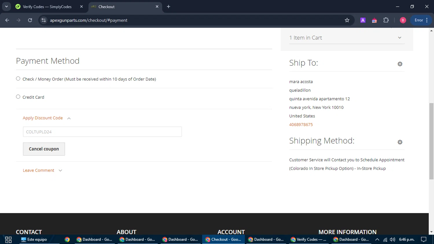
Task: Open the profile B avatar
Action: click(x=403, y=20)
